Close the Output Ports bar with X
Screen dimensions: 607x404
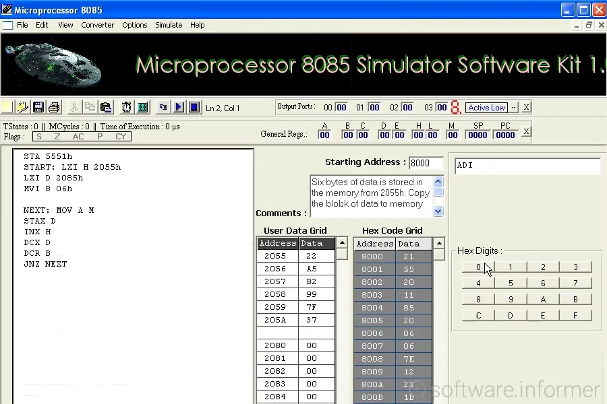(526, 108)
